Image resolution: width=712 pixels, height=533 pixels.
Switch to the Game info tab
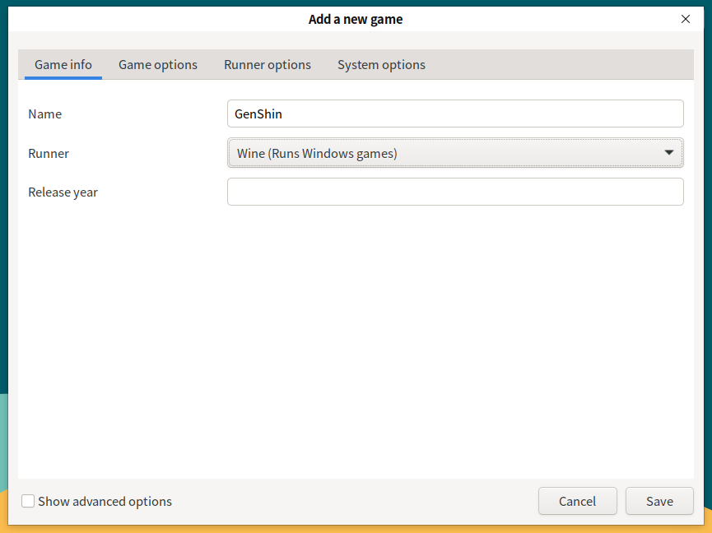point(63,65)
